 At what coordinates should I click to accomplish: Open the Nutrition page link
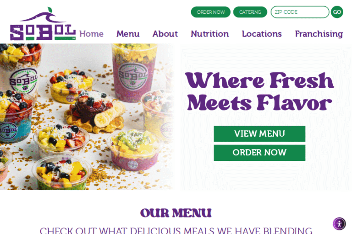click(x=209, y=34)
